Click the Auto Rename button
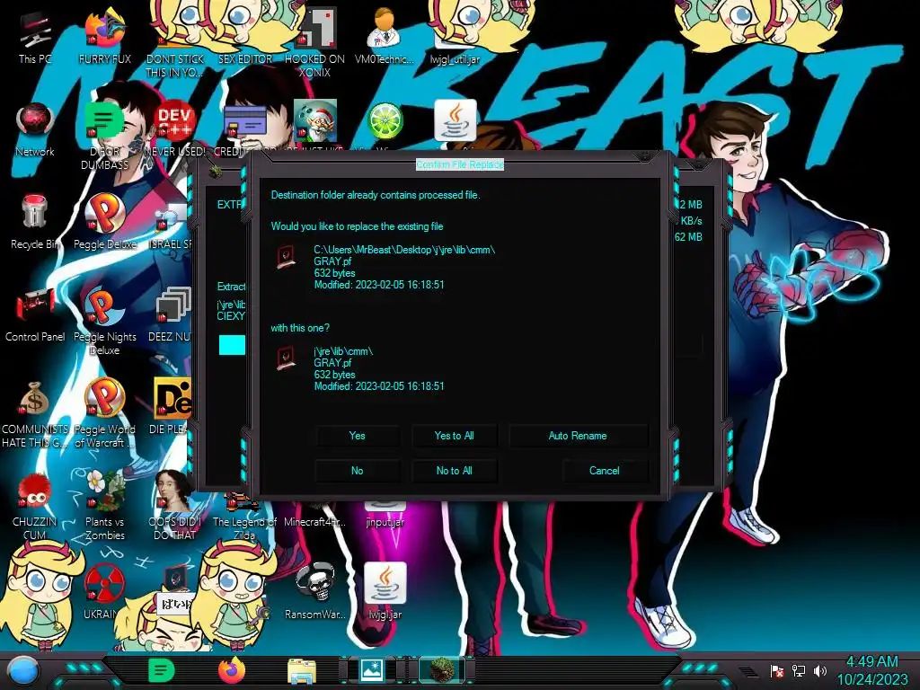Image resolution: width=920 pixels, height=690 pixels. 578,436
